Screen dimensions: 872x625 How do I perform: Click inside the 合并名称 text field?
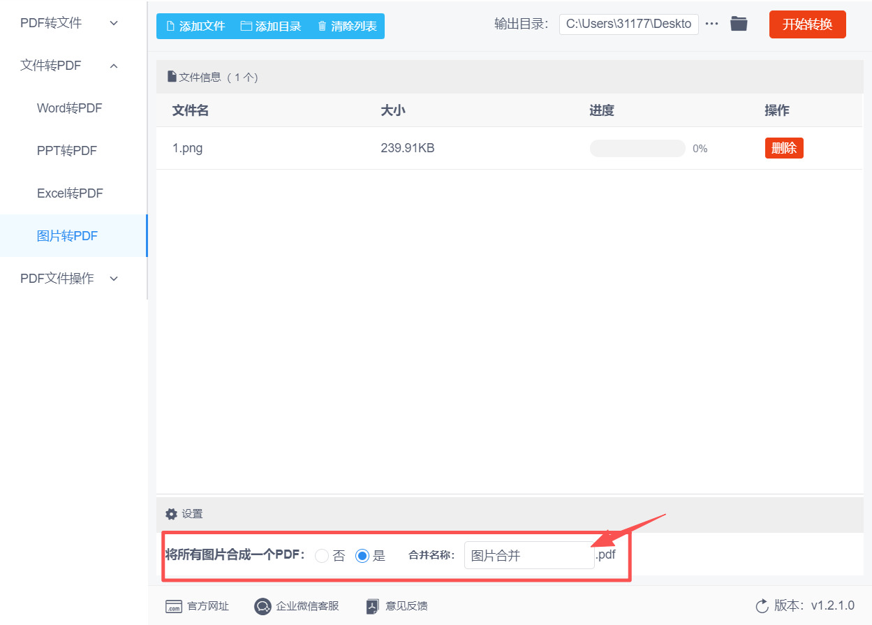[529, 554]
